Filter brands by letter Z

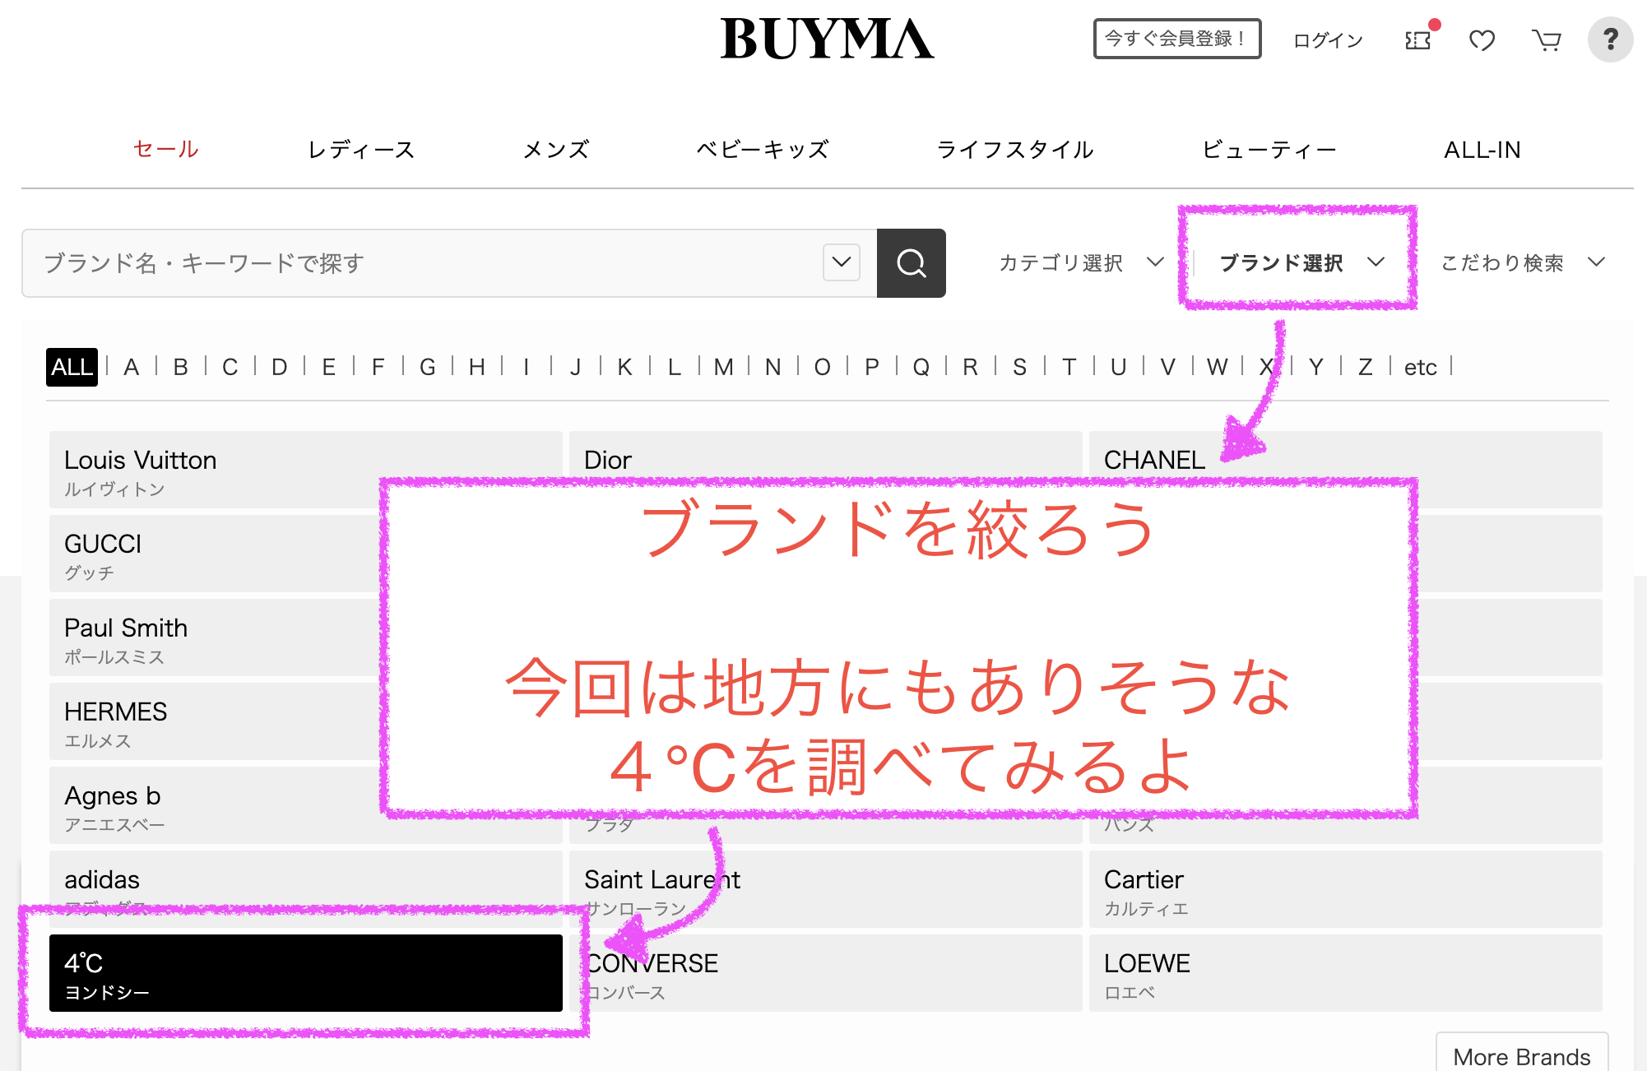1366,367
